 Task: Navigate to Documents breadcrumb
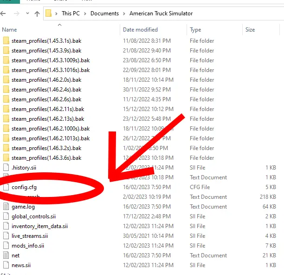tap(104, 13)
